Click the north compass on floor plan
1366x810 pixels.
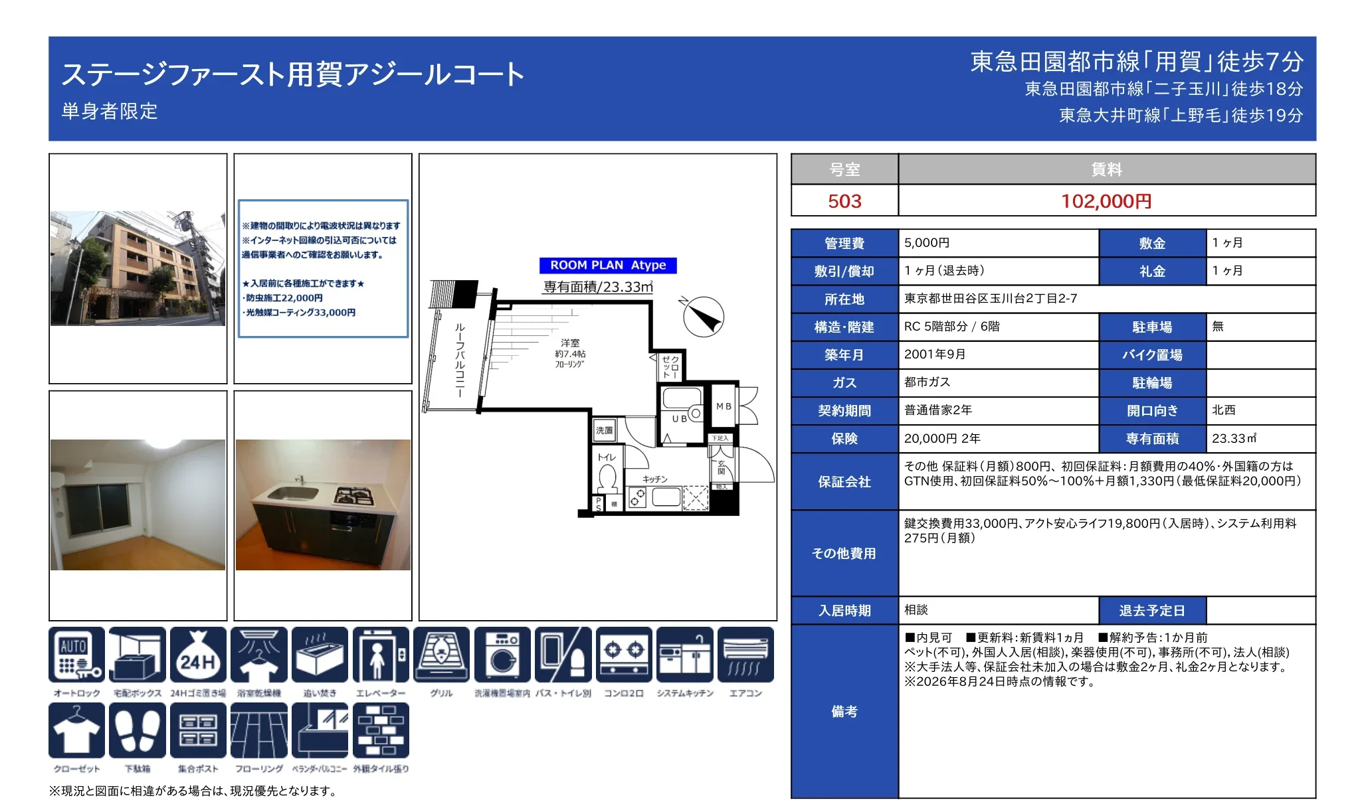coord(703,317)
